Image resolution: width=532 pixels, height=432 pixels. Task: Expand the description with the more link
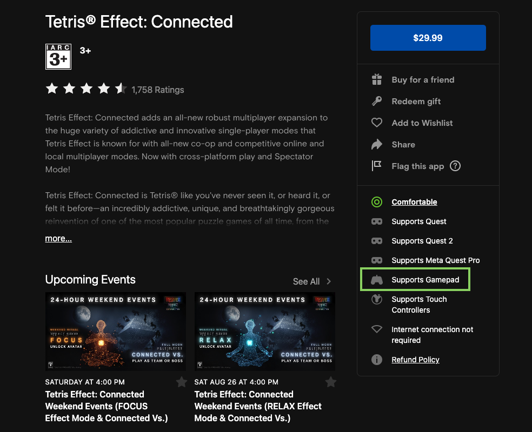point(58,239)
